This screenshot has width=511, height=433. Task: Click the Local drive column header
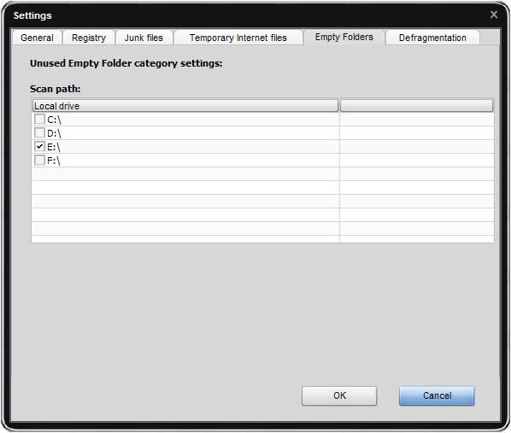tap(185, 106)
